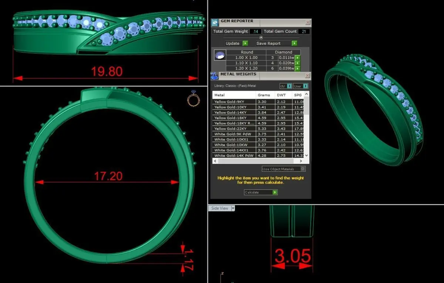This screenshot has height=283, width=444.
Task: Click the metal table scroll-right arrow
Action: pyautogui.click(x=301, y=161)
